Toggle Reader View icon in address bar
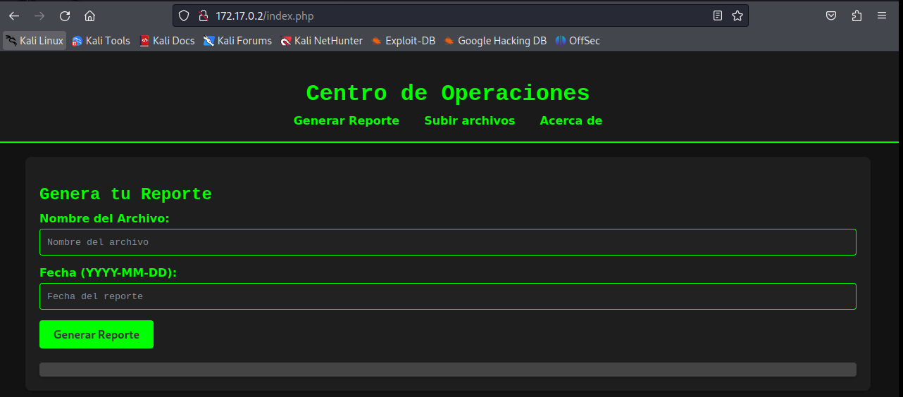Screen dimensions: 903x397 tap(718, 15)
